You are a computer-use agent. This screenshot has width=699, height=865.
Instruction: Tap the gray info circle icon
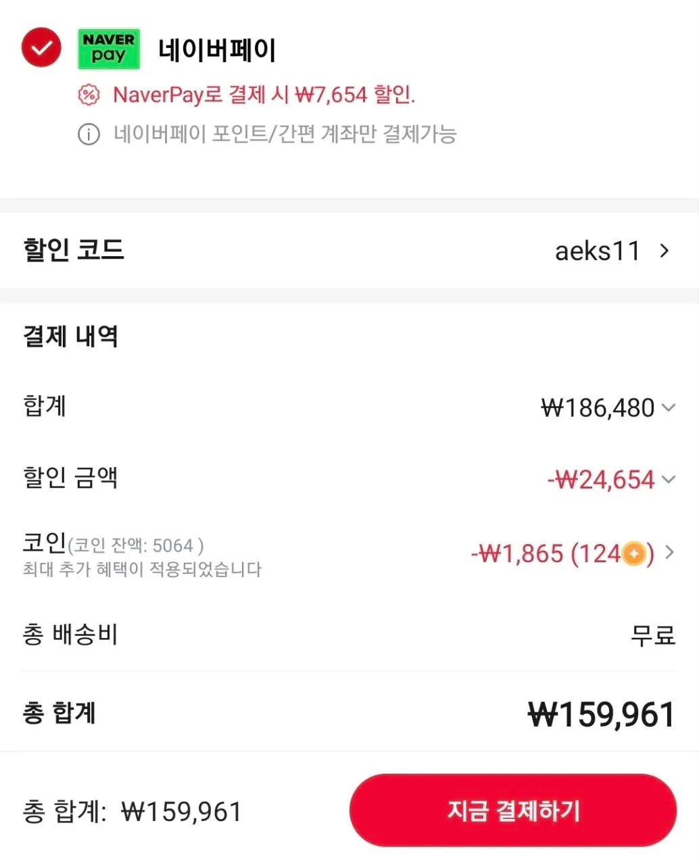click(x=89, y=134)
